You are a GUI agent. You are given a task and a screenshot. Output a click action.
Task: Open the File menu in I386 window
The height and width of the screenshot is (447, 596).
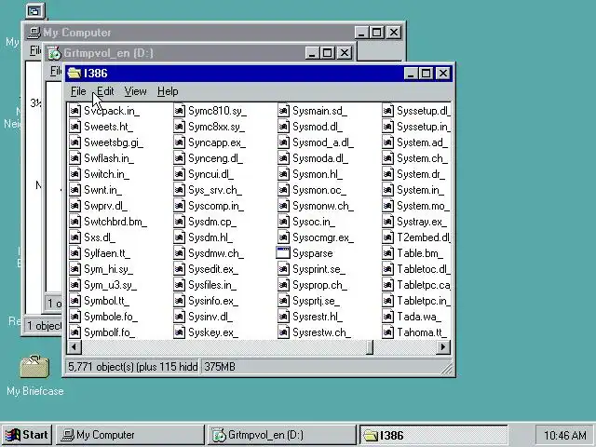pos(78,91)
